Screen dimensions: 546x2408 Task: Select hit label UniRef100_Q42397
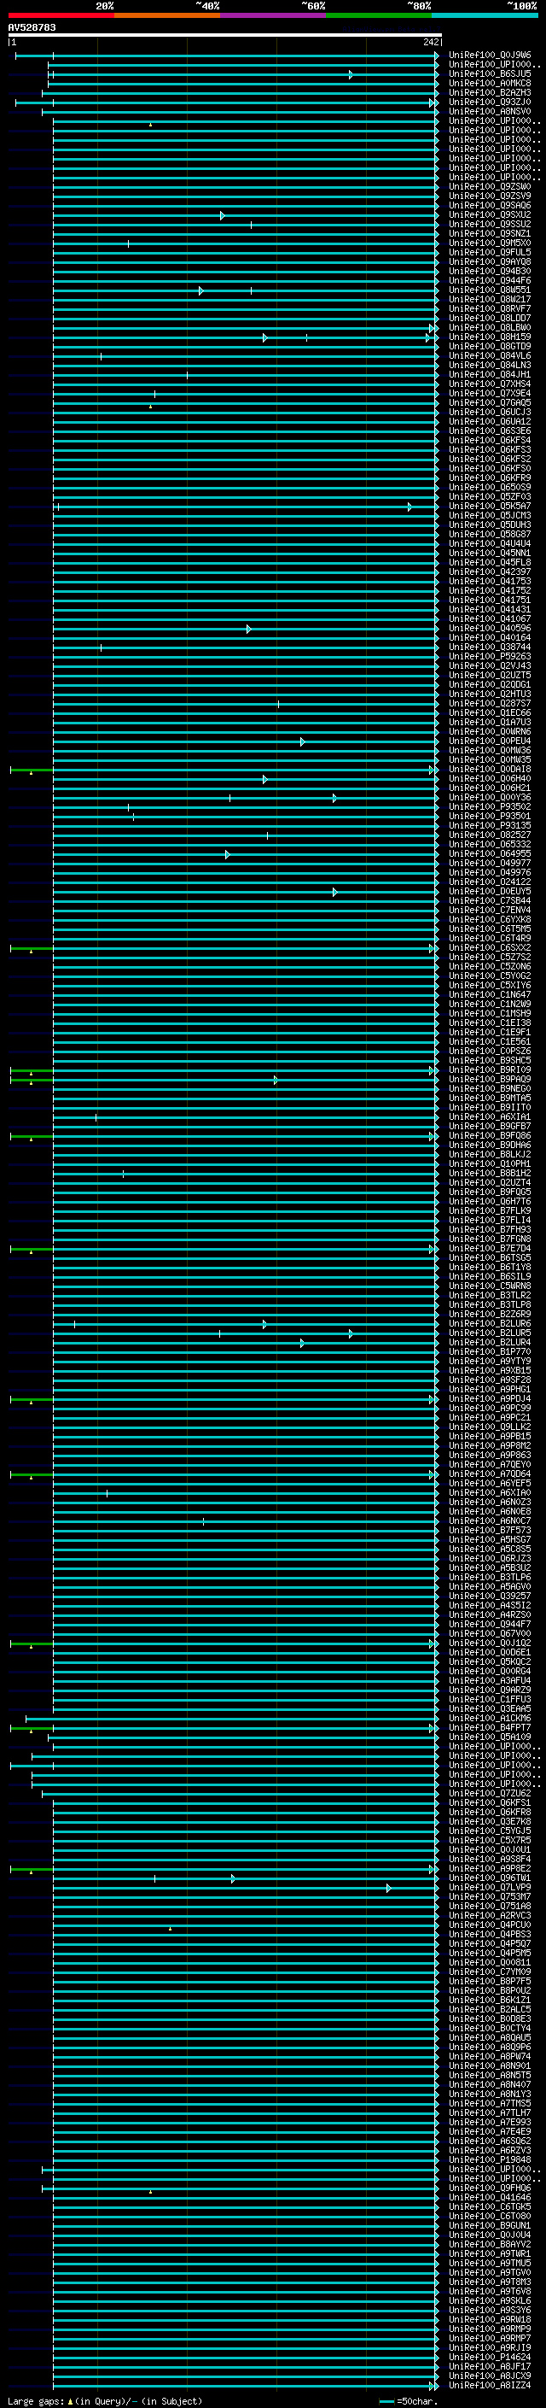[490, 572]
